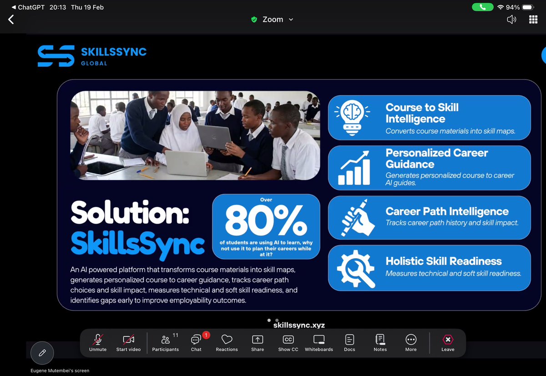Click the 'Eugene Mutembei's screen' label

[x=60, y=371]
